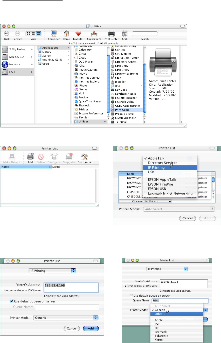
Task: Click the Search field in Finder
Action: coord(145,33)
